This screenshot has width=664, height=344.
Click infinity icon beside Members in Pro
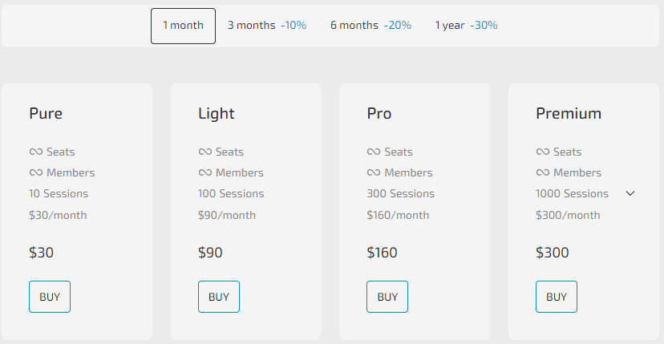tap(373, 172)
